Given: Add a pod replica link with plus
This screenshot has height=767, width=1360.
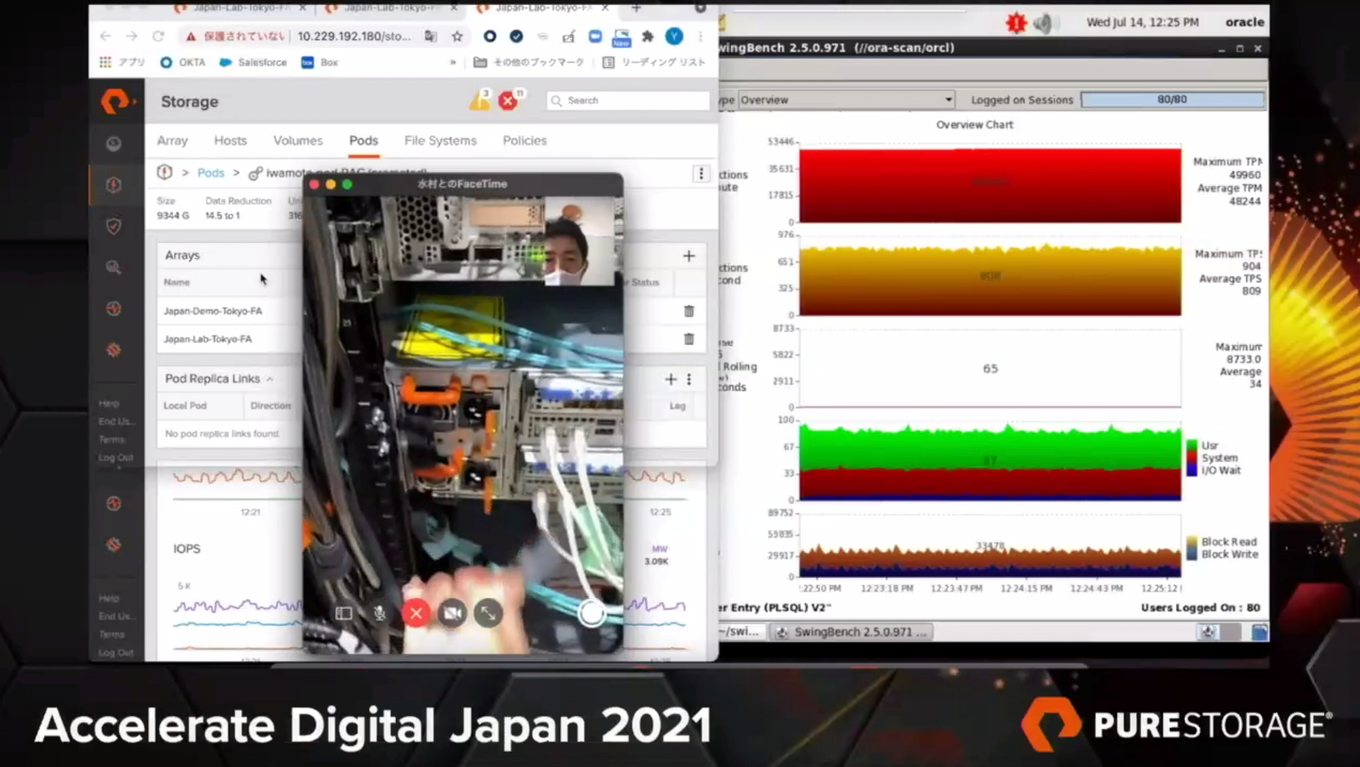Looking at the screenshot, I should click(671, 379).
